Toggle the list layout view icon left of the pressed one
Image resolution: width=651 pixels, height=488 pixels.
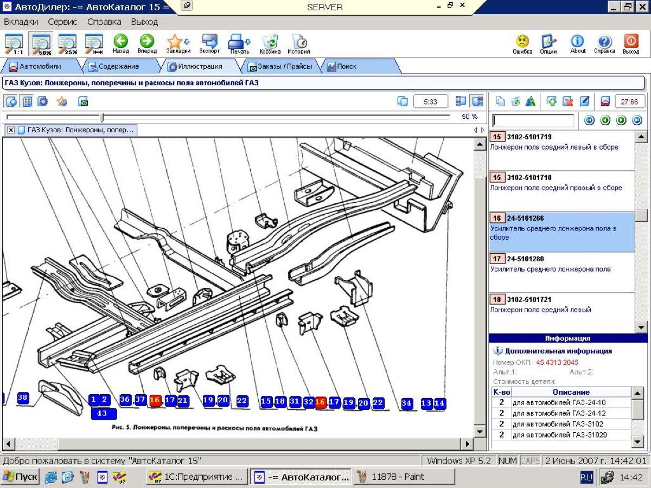(461, 101)
